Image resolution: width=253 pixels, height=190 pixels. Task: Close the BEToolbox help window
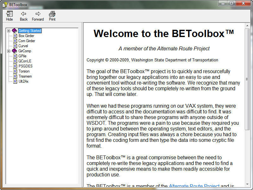click(243, 3)
